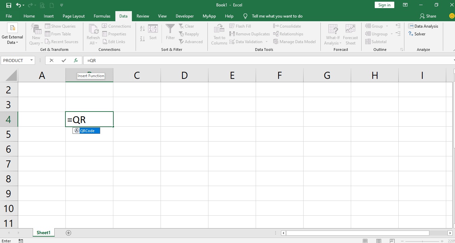Click the Save icon in the title bar
Image resolution: width=455 pixels, height=243 pixels.
[9, 5]
